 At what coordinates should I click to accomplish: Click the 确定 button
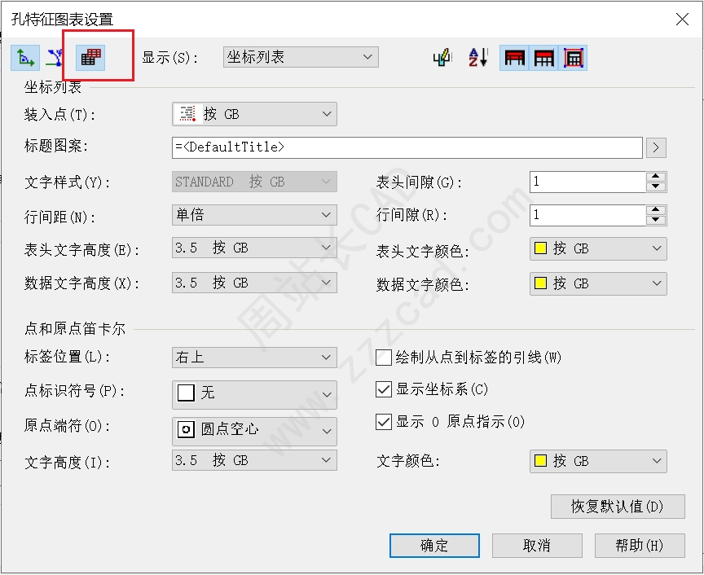tap(434, 545)
